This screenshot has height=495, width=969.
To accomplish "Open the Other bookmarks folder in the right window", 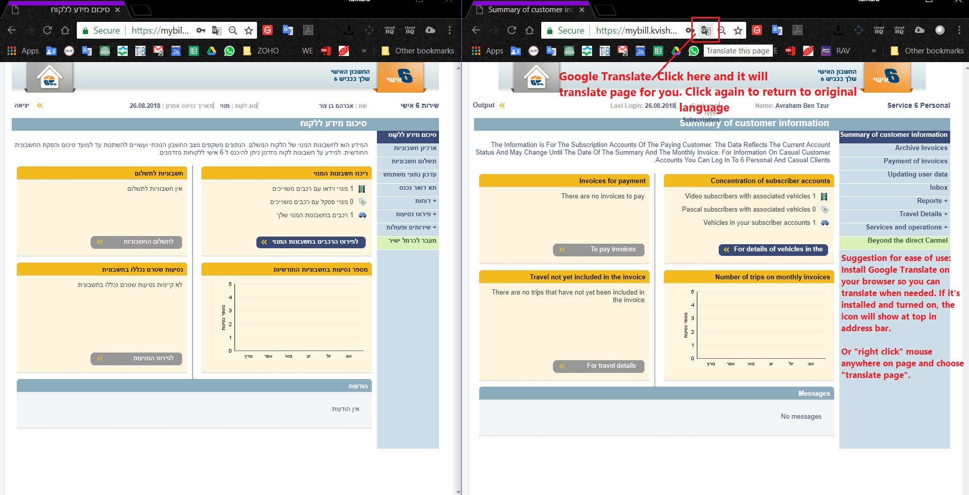I will coord(927,51).
